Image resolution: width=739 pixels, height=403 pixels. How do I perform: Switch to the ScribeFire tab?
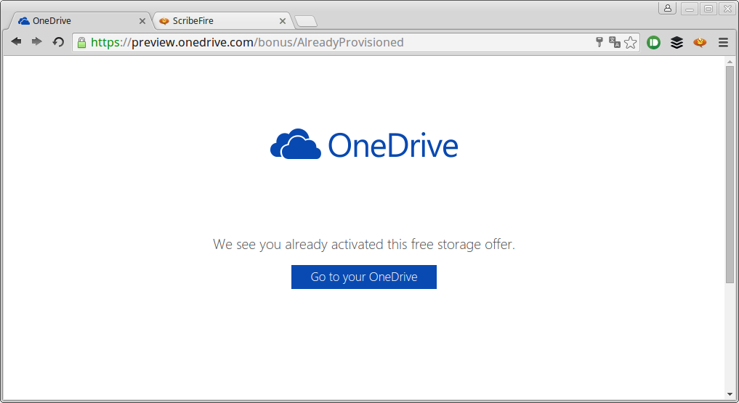pos(222,21)
